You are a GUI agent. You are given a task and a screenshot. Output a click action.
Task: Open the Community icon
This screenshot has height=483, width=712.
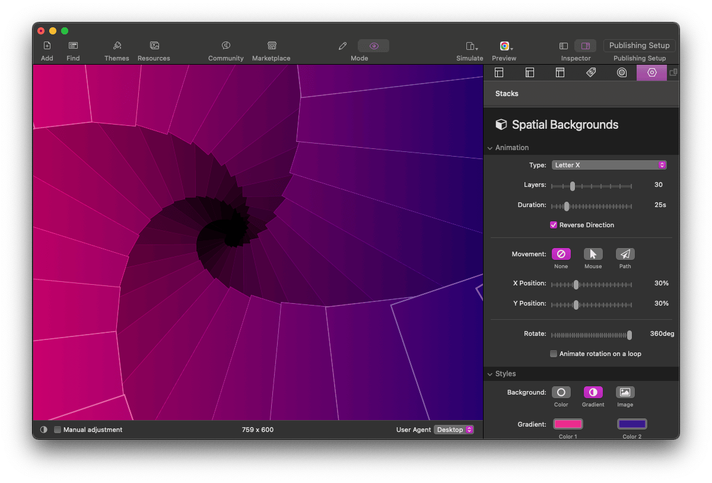tap(226, 46)
